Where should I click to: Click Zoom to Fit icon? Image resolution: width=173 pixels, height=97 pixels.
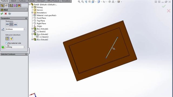coord(79,2)
